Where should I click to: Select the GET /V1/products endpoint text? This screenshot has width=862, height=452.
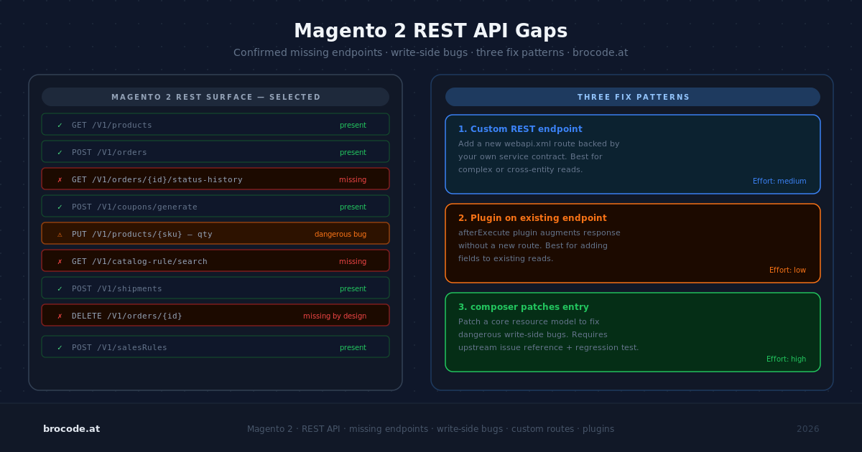click(x=112, y=125)
